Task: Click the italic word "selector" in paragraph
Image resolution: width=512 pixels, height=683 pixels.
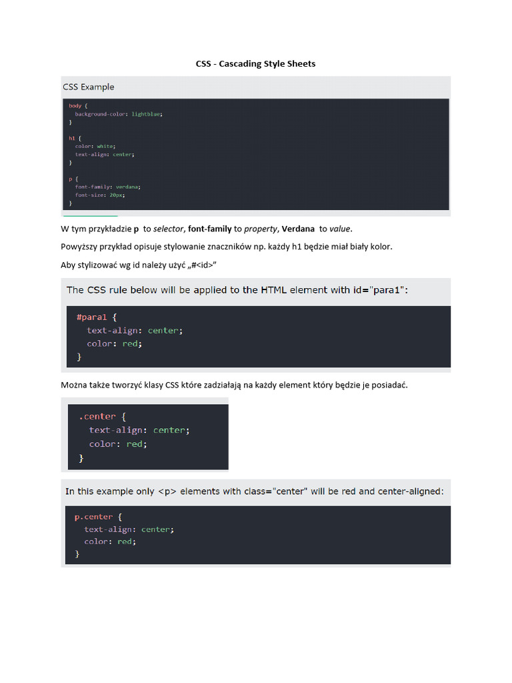Action: click(168, 229)
